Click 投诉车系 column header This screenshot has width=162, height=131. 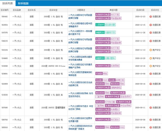[32, 10]
